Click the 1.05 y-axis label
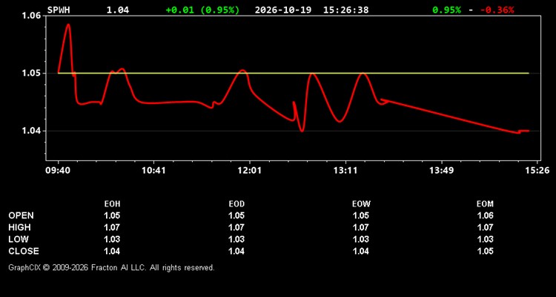The image size is (556, 297). (x=32, y=74)
